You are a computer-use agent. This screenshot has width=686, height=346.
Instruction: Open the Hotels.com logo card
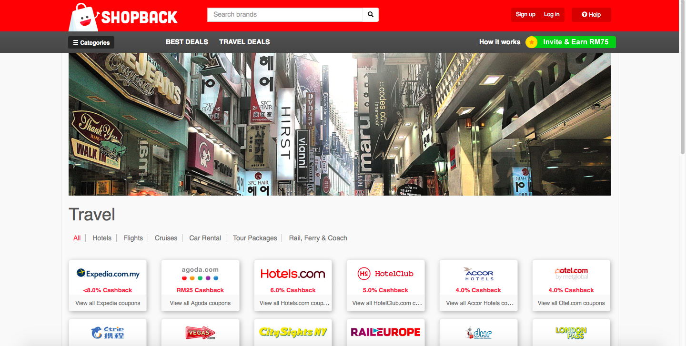(293, 274)
